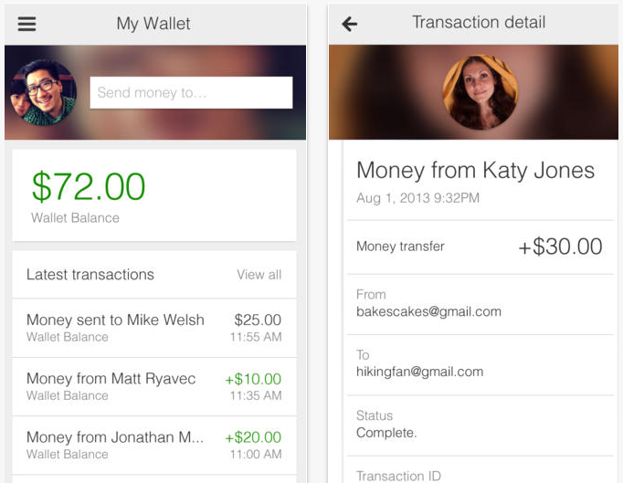Tap Katy Jones's circular profile photo
This screenshot has width=623, height=483.
(480, 92)
